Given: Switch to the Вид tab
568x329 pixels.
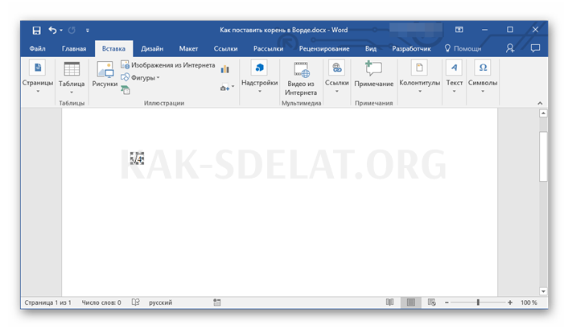Looking at the screenshot, I should tap(371, 48).
